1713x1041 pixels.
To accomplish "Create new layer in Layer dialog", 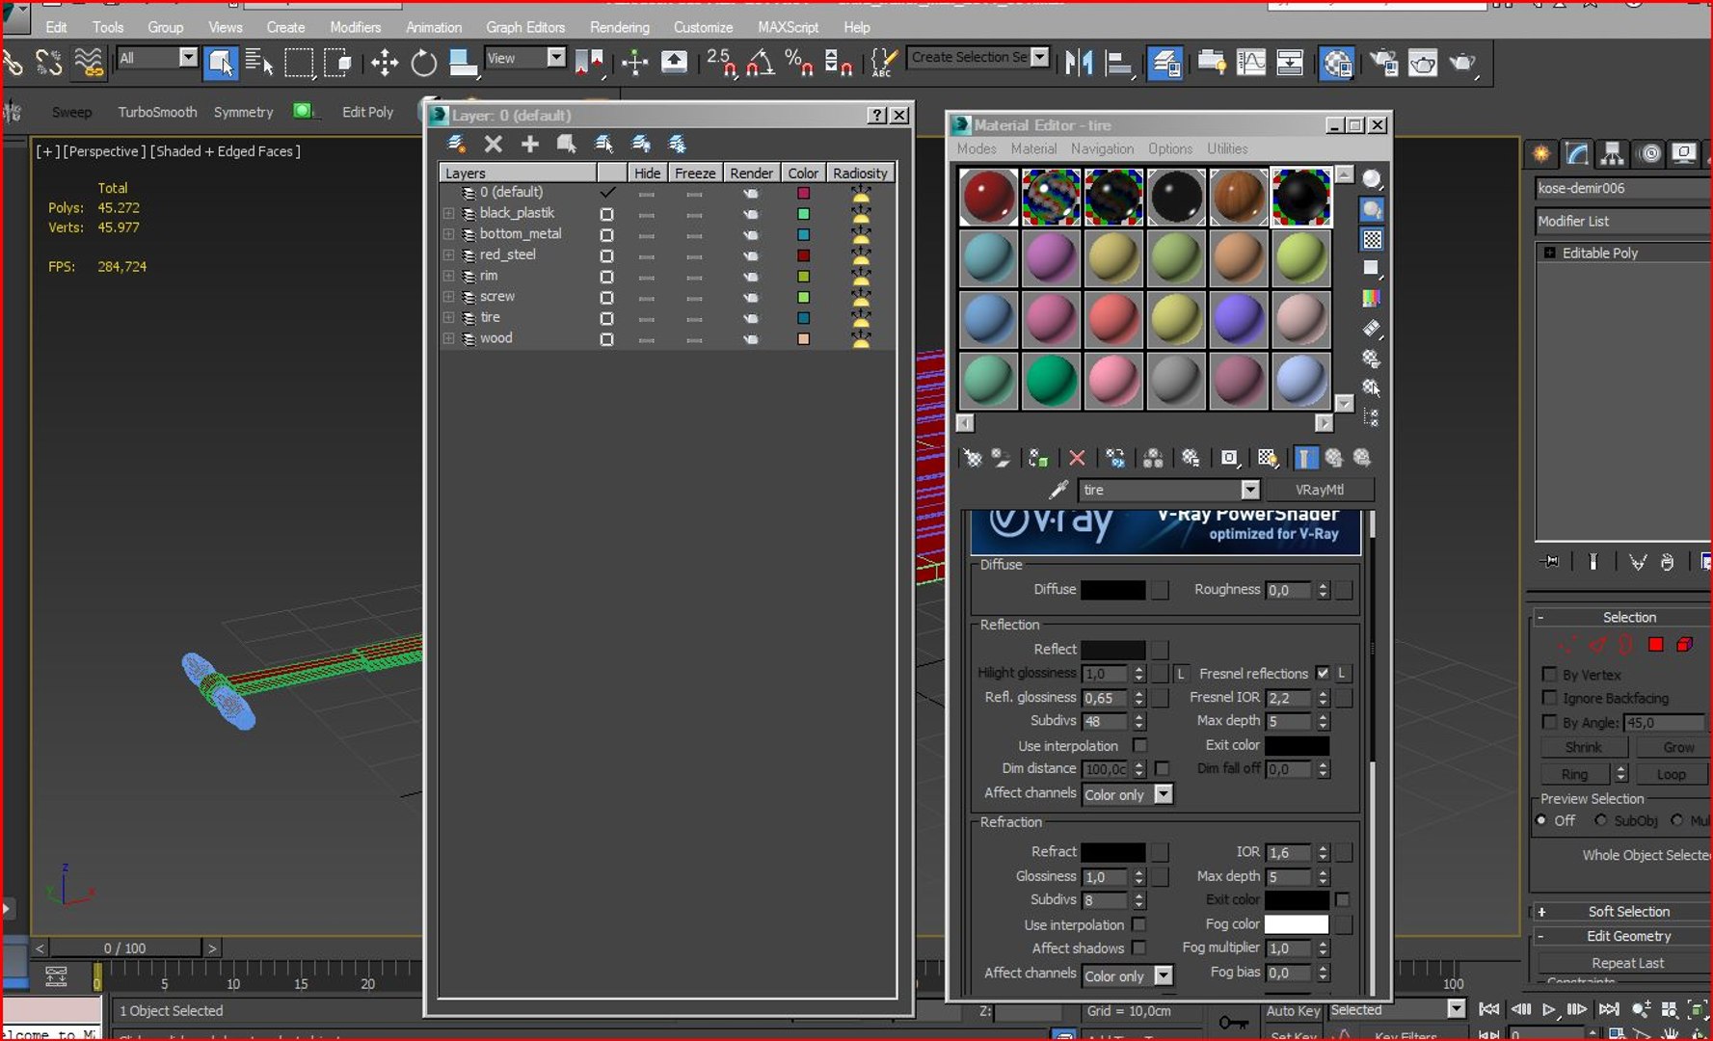I will (456, 144).
